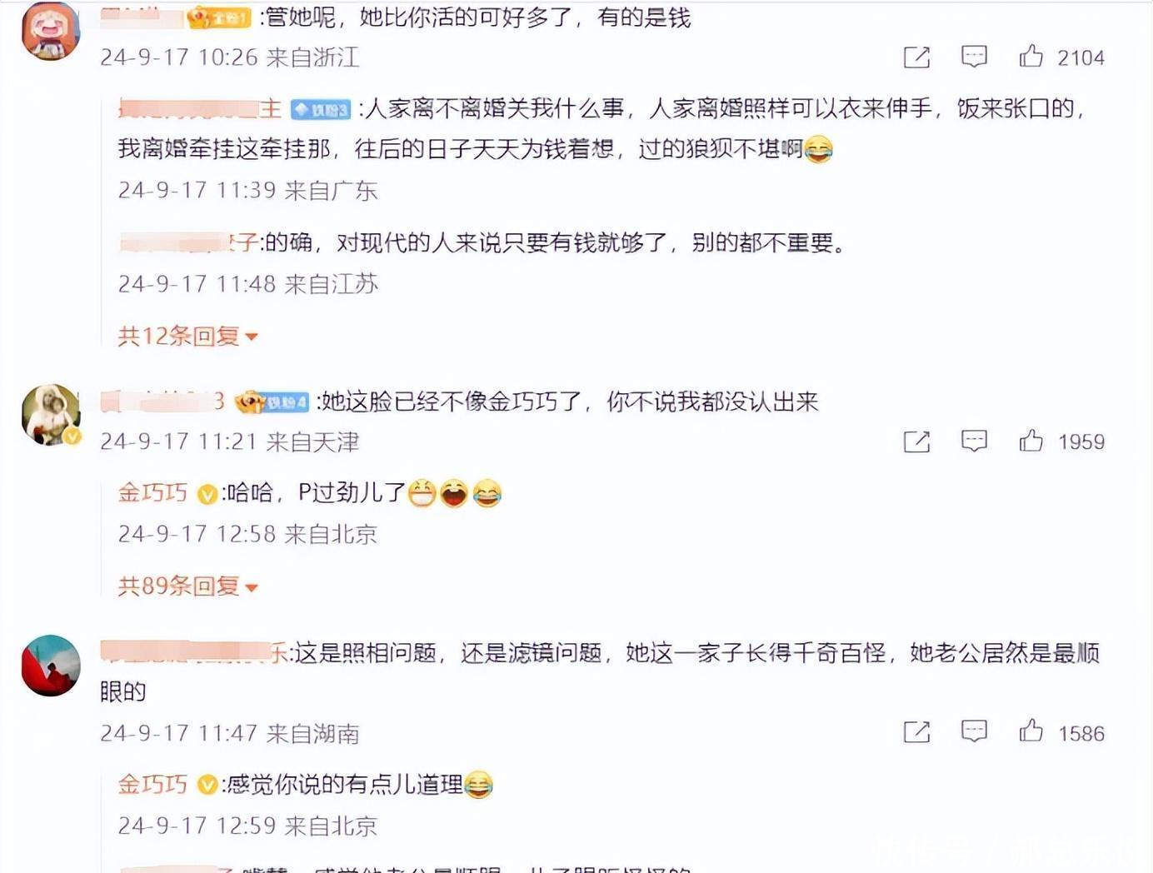The height and width of the screenshot is (873, 1153).
Task: Click the 铁粉4 fan badge
Action: point(272,402)
